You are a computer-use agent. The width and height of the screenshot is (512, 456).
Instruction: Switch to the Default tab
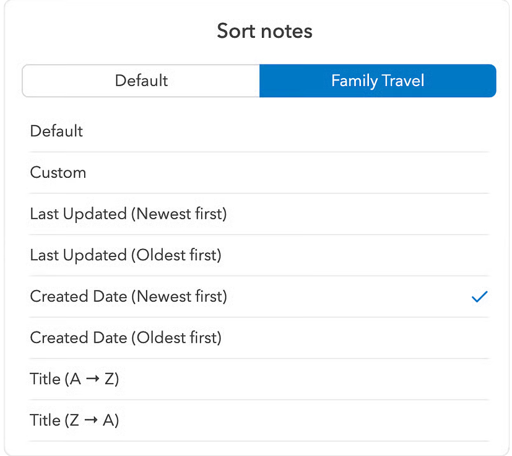pyautogui.click(x=141, y=81)
